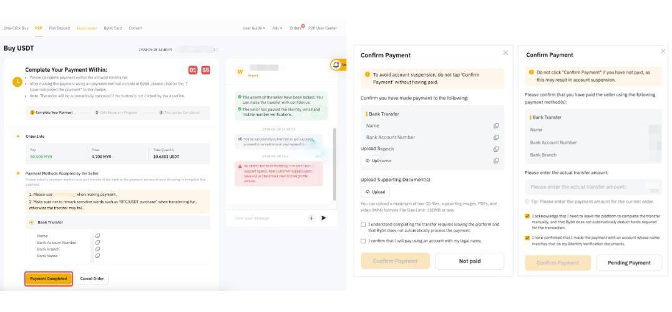
Task: Select the Bank Transfer radio option
Action: point(32,222)
